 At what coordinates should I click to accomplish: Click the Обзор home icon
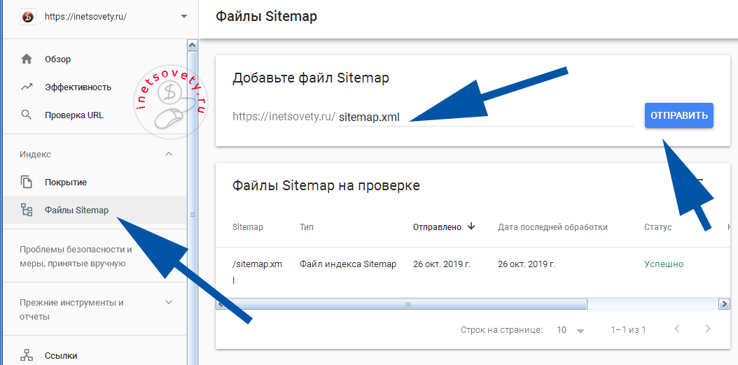[x=27, y=59]
